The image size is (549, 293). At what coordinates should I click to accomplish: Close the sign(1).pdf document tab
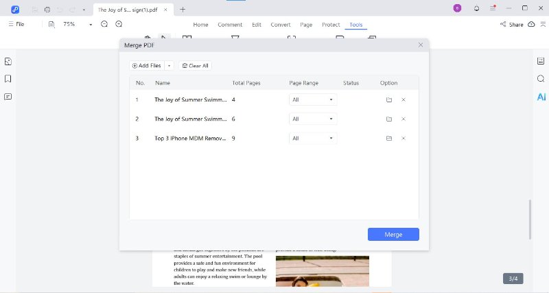coord(165,10)
